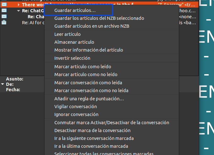The height and width of the screenshot is (155, 214).
Task: Click the author '"T. Sparrow" <tr…' cell
Action: tap(177, 5)
